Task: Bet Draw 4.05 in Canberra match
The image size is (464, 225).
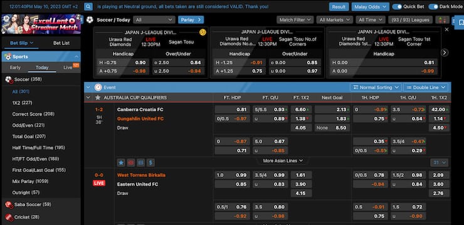Action: [301, 127]
